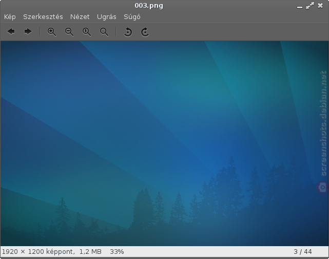Click the zoom in magnifier
Viewport: 329px width, 259px height.
pos(52,32)
